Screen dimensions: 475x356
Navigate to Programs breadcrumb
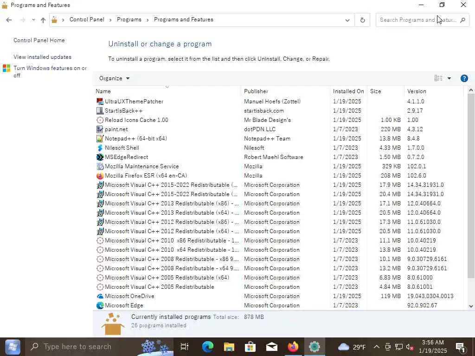click(129, 19)
